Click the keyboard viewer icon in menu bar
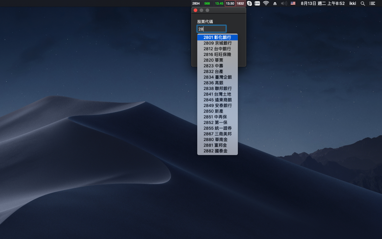Screen dimensions: 382x239 click(x=257, y=3)
